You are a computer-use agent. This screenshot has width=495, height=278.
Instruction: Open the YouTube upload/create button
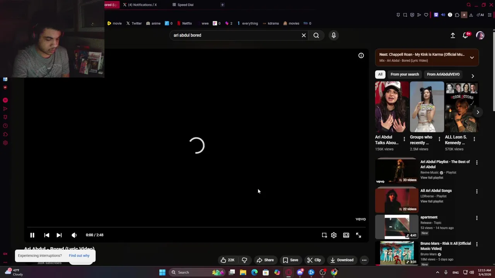click(x=453, y=35)
